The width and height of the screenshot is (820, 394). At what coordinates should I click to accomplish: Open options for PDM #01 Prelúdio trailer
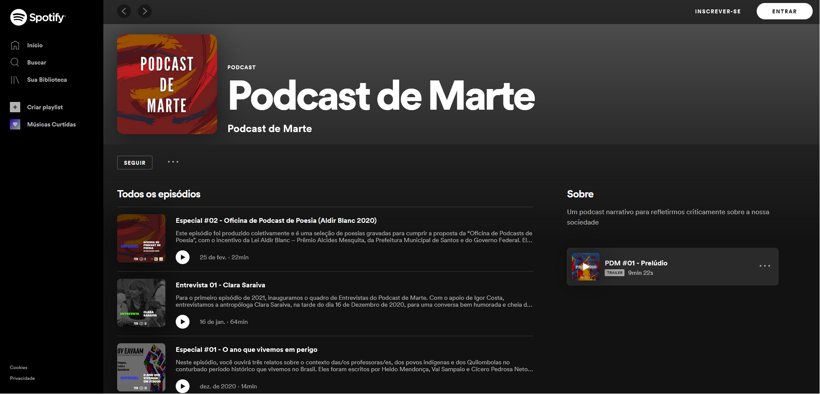pos(765,266)
